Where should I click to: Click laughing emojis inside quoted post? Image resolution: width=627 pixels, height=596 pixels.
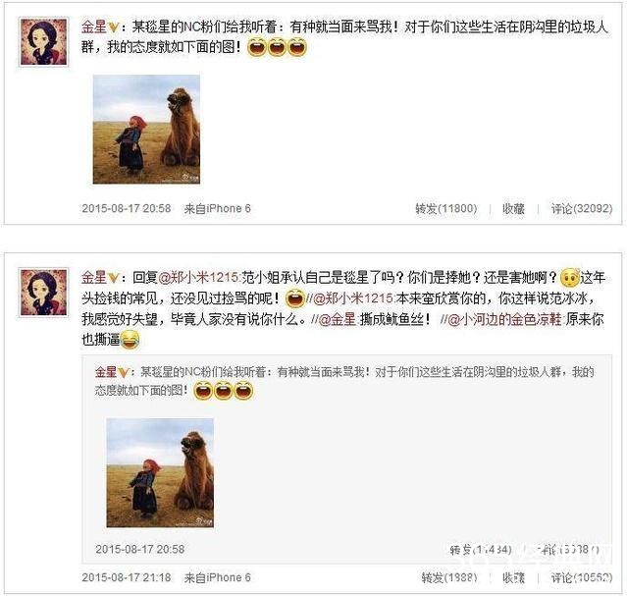pos(224,391)
